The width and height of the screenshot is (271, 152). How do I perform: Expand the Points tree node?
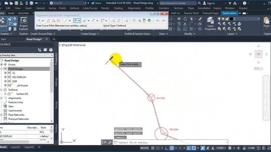[2, 65]
